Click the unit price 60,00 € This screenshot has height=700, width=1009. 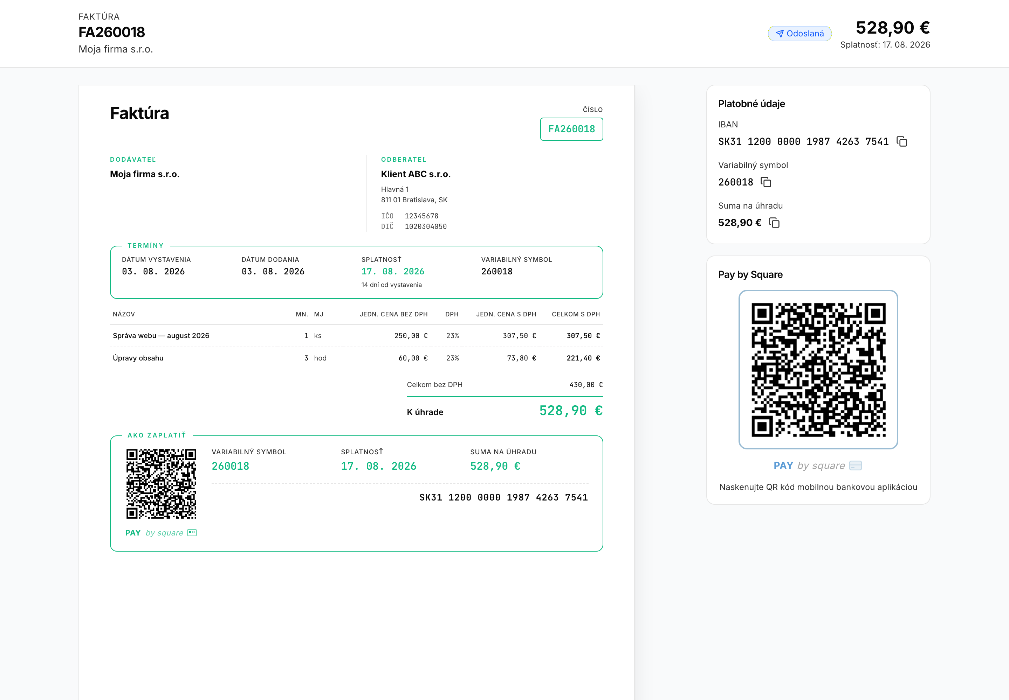(x=413, y=358)
